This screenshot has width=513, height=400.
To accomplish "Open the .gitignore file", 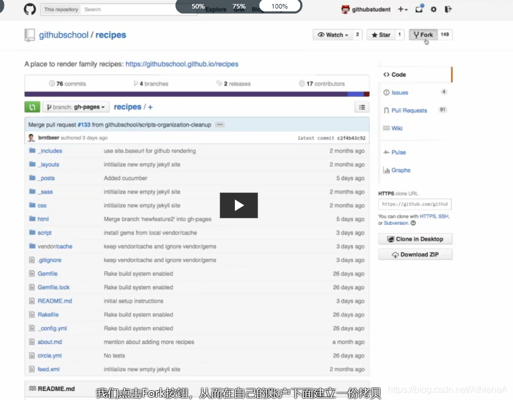I will coord(49,260).
